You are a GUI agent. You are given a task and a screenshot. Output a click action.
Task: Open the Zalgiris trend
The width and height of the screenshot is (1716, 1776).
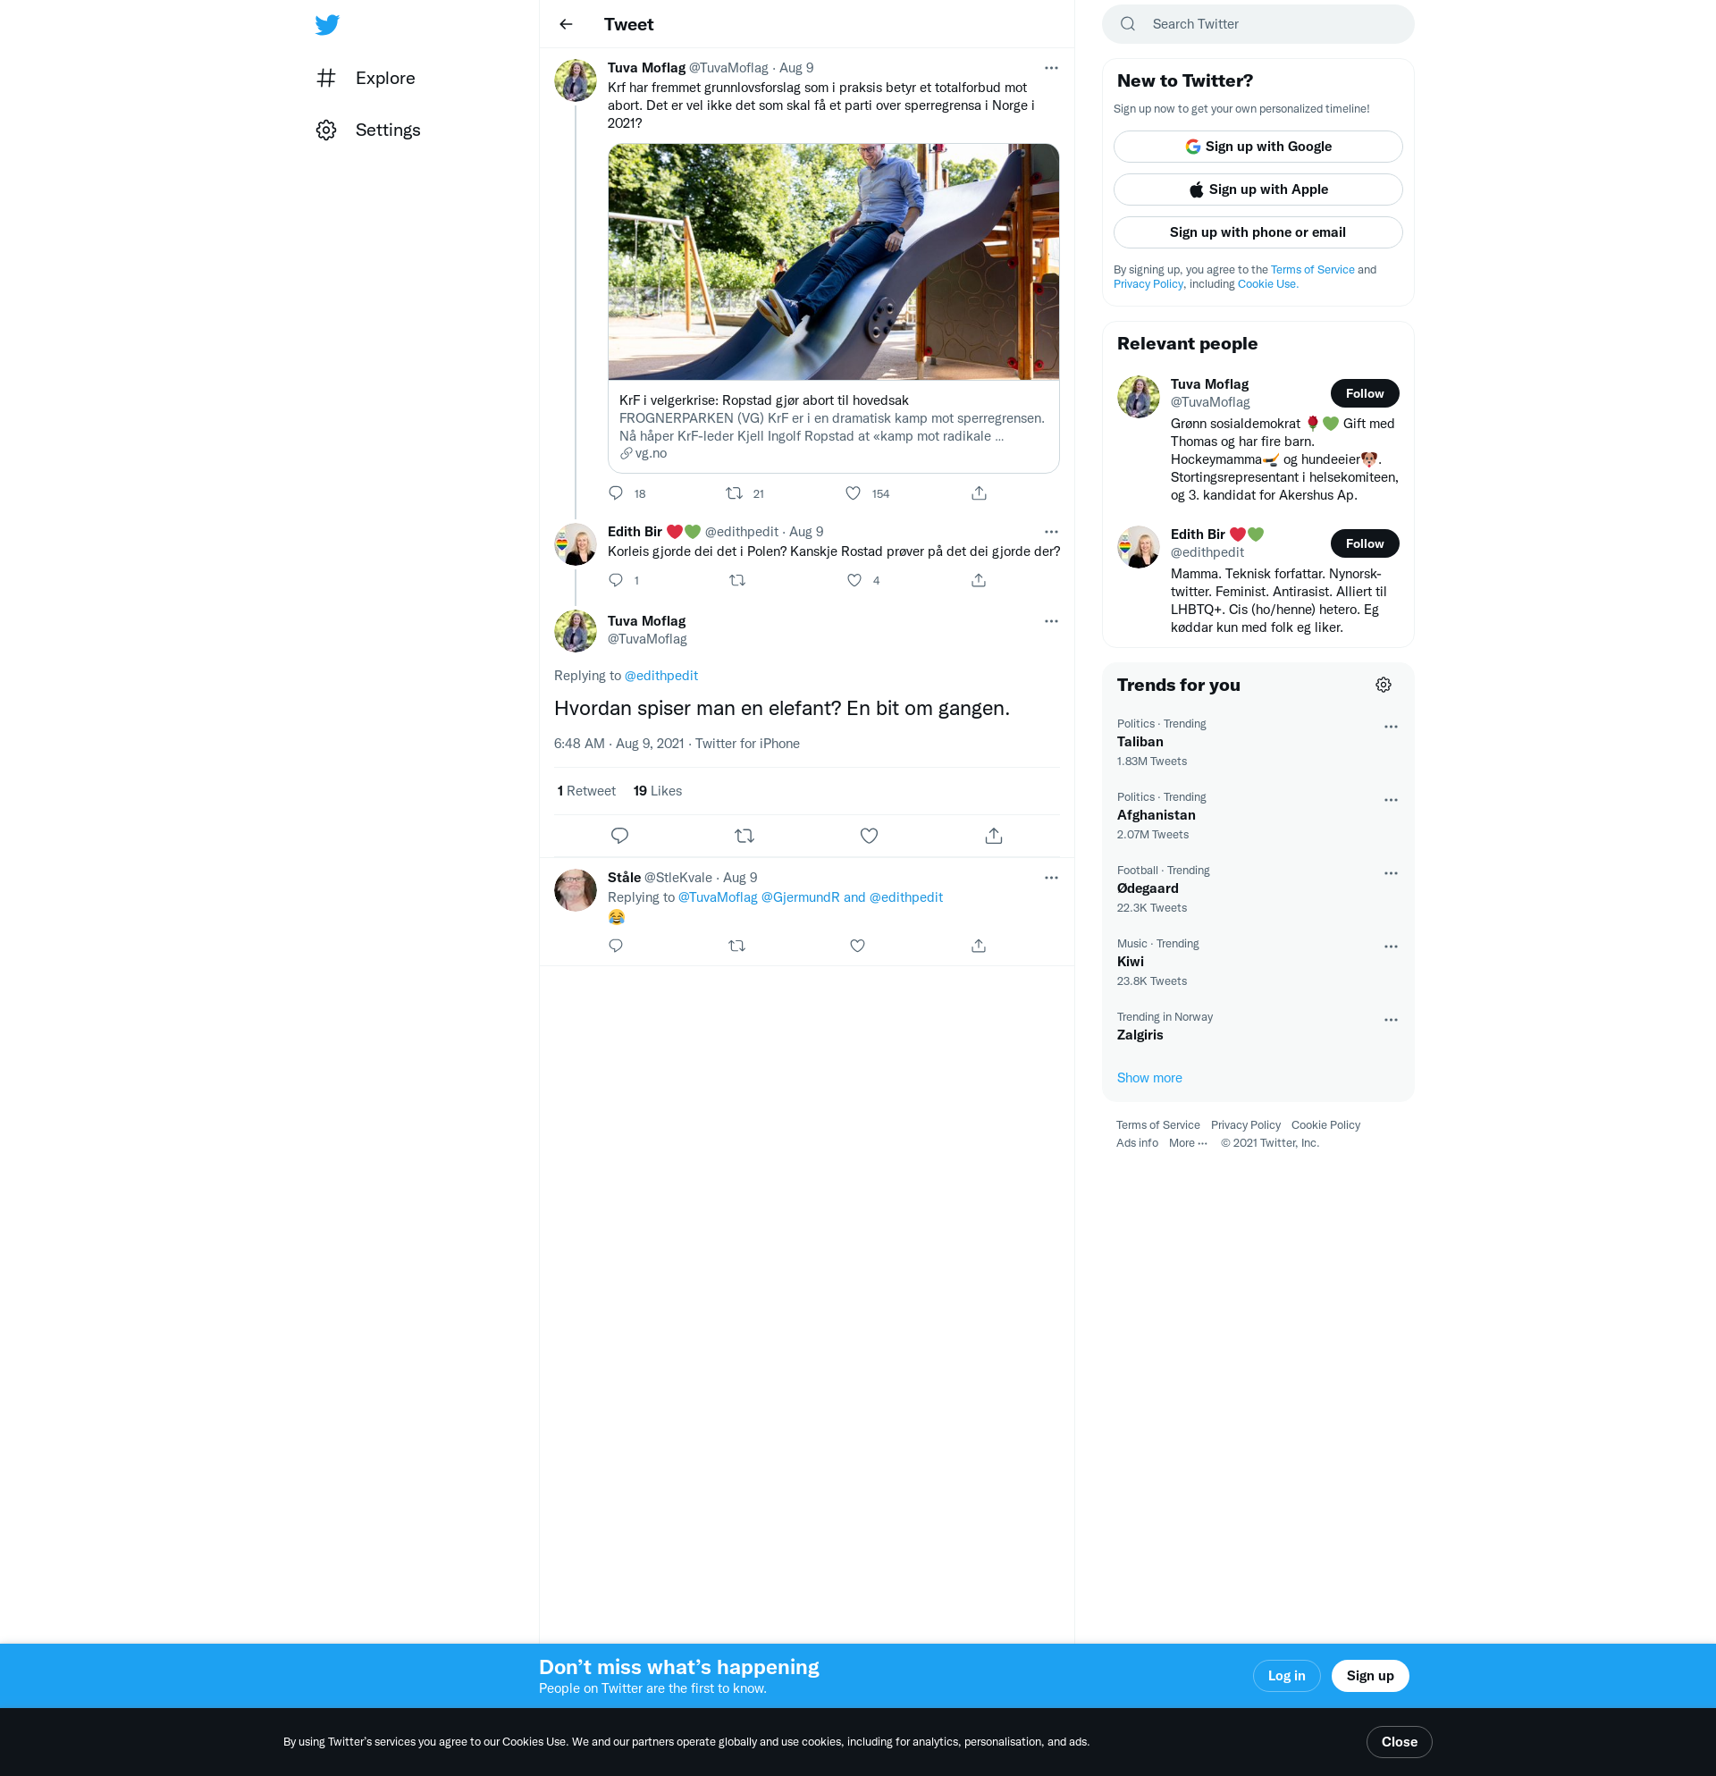[x=1258, y=1027]
